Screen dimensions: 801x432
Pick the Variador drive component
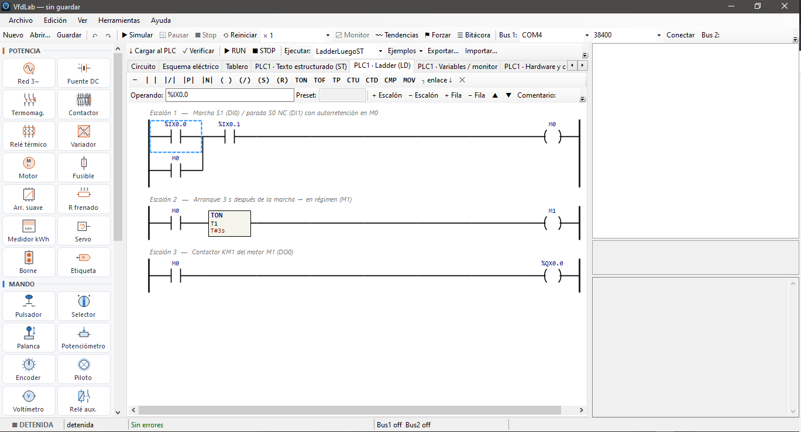click(84, 136)
